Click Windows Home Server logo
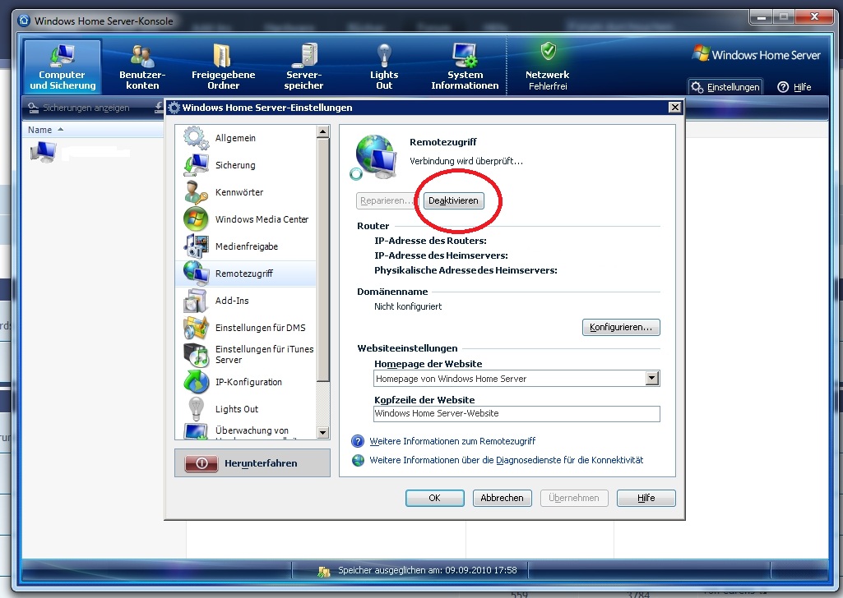 coord(757,54)
